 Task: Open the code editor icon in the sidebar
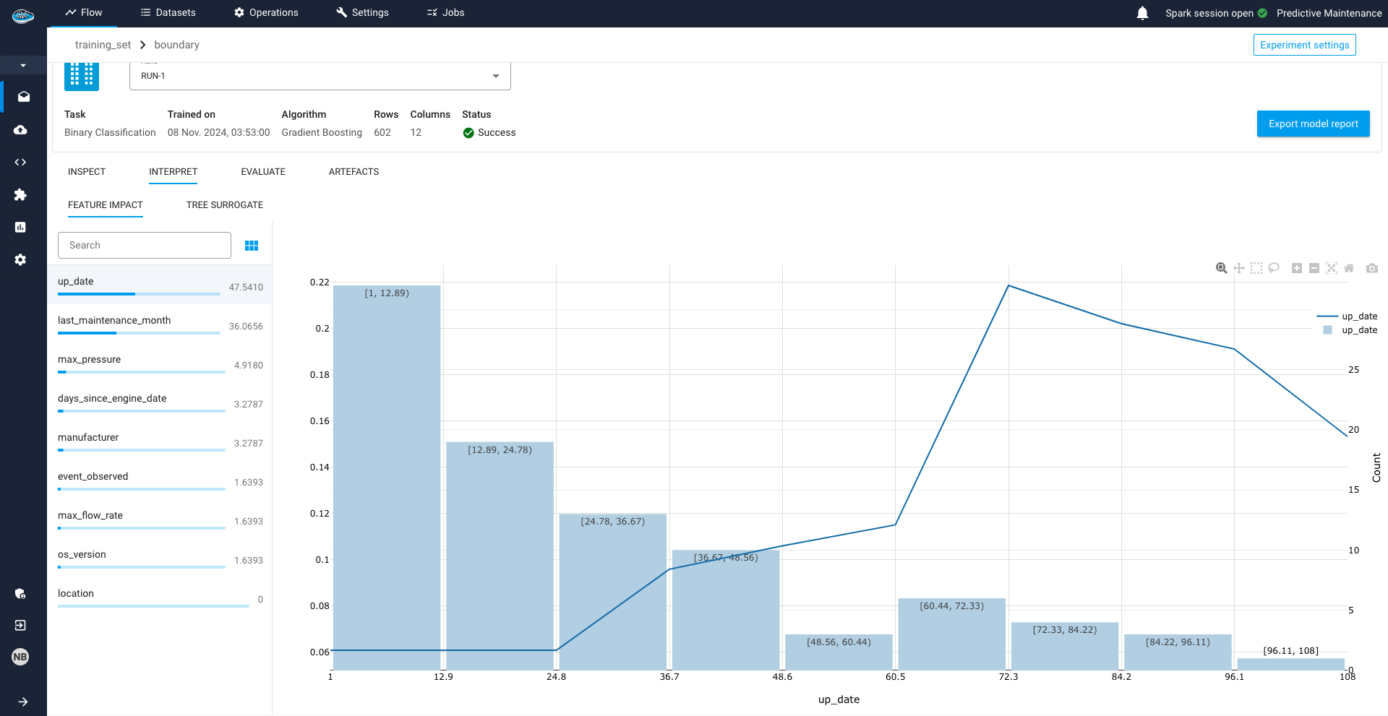click(20, 162)
